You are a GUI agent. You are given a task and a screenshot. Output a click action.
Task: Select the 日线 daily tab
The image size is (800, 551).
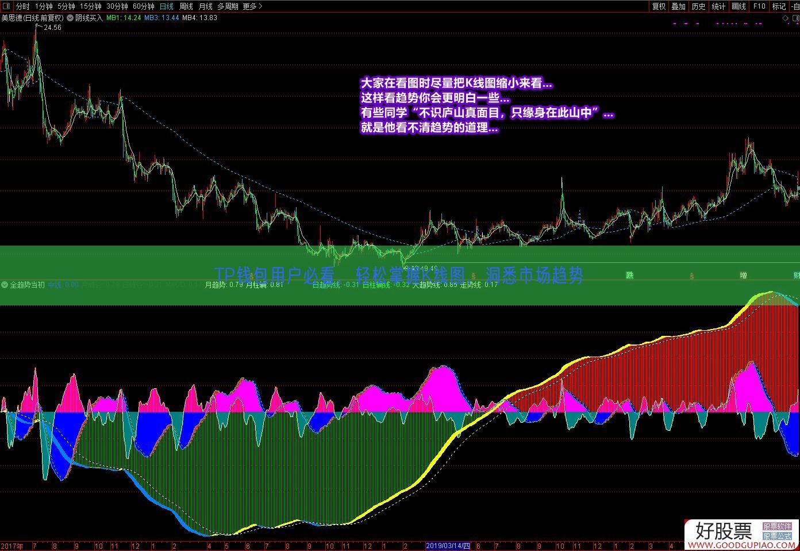point(167,6)
